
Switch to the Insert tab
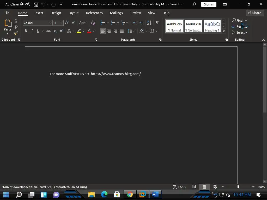39,13
